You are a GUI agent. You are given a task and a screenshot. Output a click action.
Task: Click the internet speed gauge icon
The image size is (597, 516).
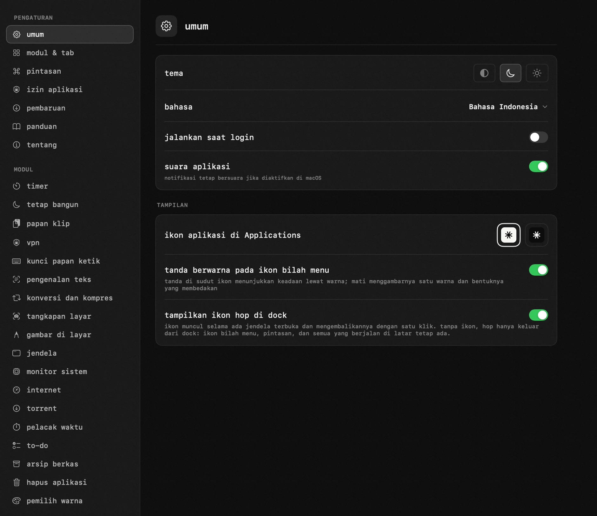click(x=17, y=390)
